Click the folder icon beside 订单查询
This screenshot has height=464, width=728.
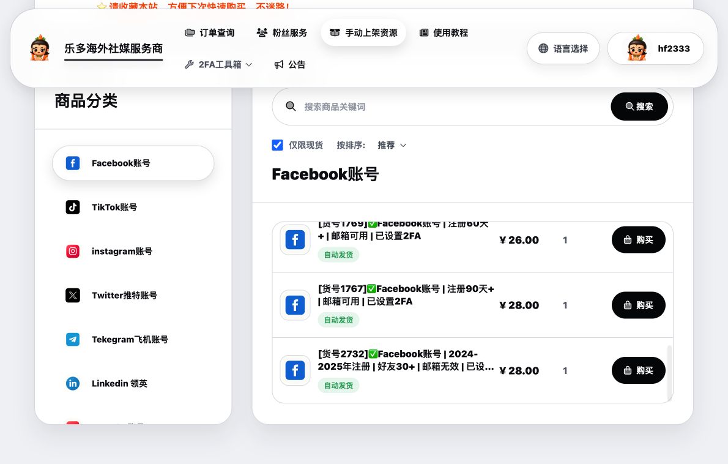coord(190,32)
